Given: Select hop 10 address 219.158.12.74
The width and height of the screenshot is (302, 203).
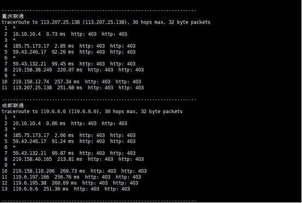Looking at the screenshot, I should click(31, 82).
